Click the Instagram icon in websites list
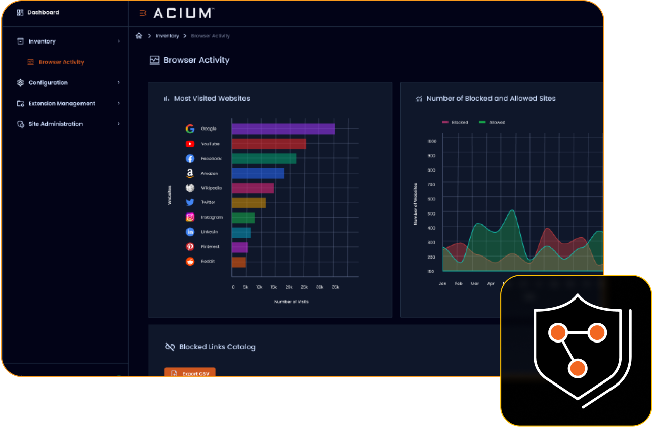This screenshot has height=427, width=652. (190, 217)
